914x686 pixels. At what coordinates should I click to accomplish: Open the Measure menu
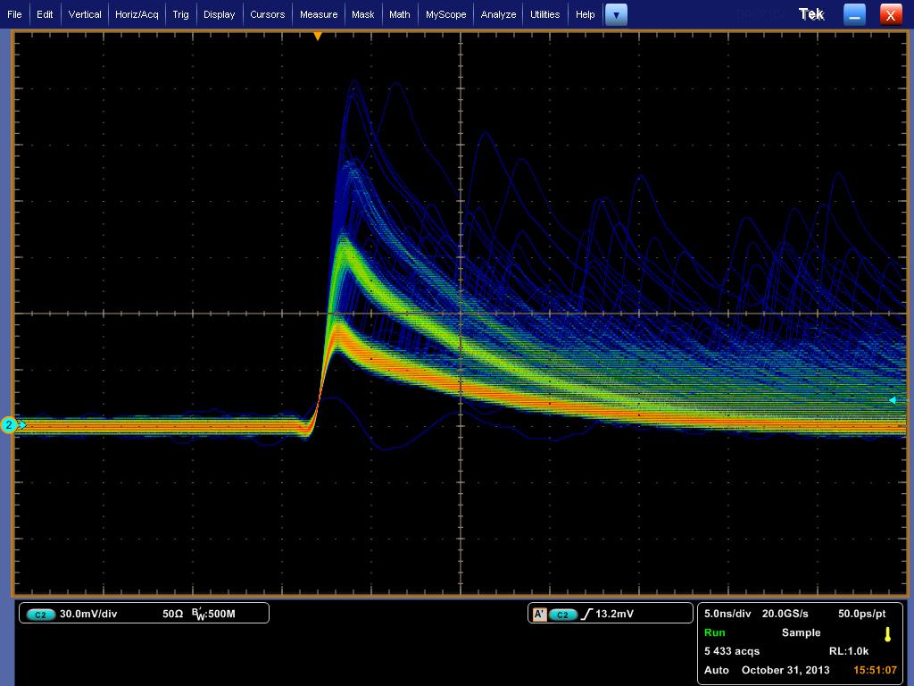pyautogui.click(x=319, y=14)
